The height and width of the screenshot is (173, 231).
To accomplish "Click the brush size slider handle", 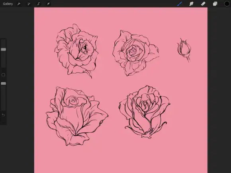I will (4, 49).
